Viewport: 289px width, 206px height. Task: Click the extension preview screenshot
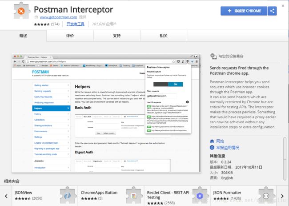click(106, 113)
